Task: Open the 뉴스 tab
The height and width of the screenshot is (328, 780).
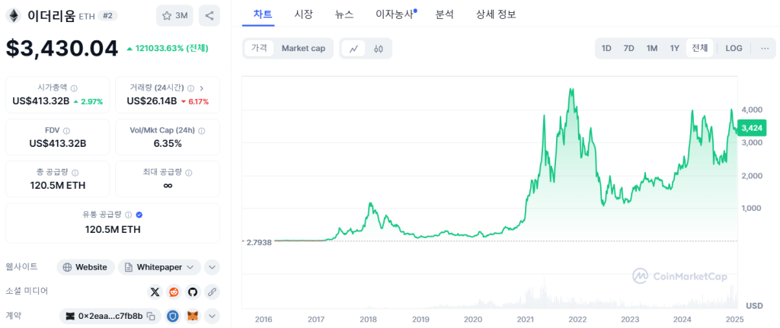Action: (344, 14)
